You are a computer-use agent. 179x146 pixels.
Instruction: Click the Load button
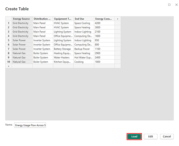point(134,137)
